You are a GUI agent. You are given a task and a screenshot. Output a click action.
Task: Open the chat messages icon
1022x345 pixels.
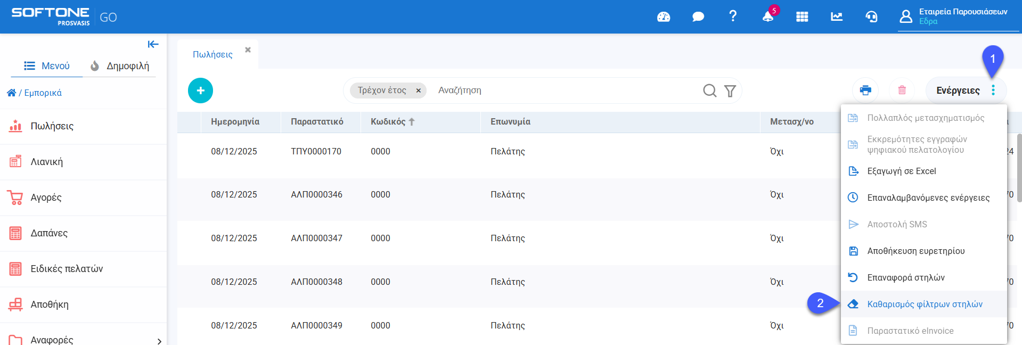coord(698,17)
